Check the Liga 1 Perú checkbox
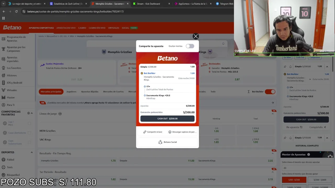Viewport: 335px width, 188px height. pyautogui.click(x=29, y=123)
